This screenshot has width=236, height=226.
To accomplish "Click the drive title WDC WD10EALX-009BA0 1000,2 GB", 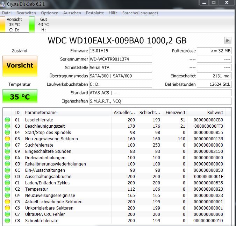I will [x=117, y=40].
